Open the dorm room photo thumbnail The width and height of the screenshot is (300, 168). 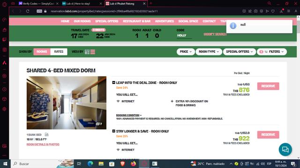(67, 103)
